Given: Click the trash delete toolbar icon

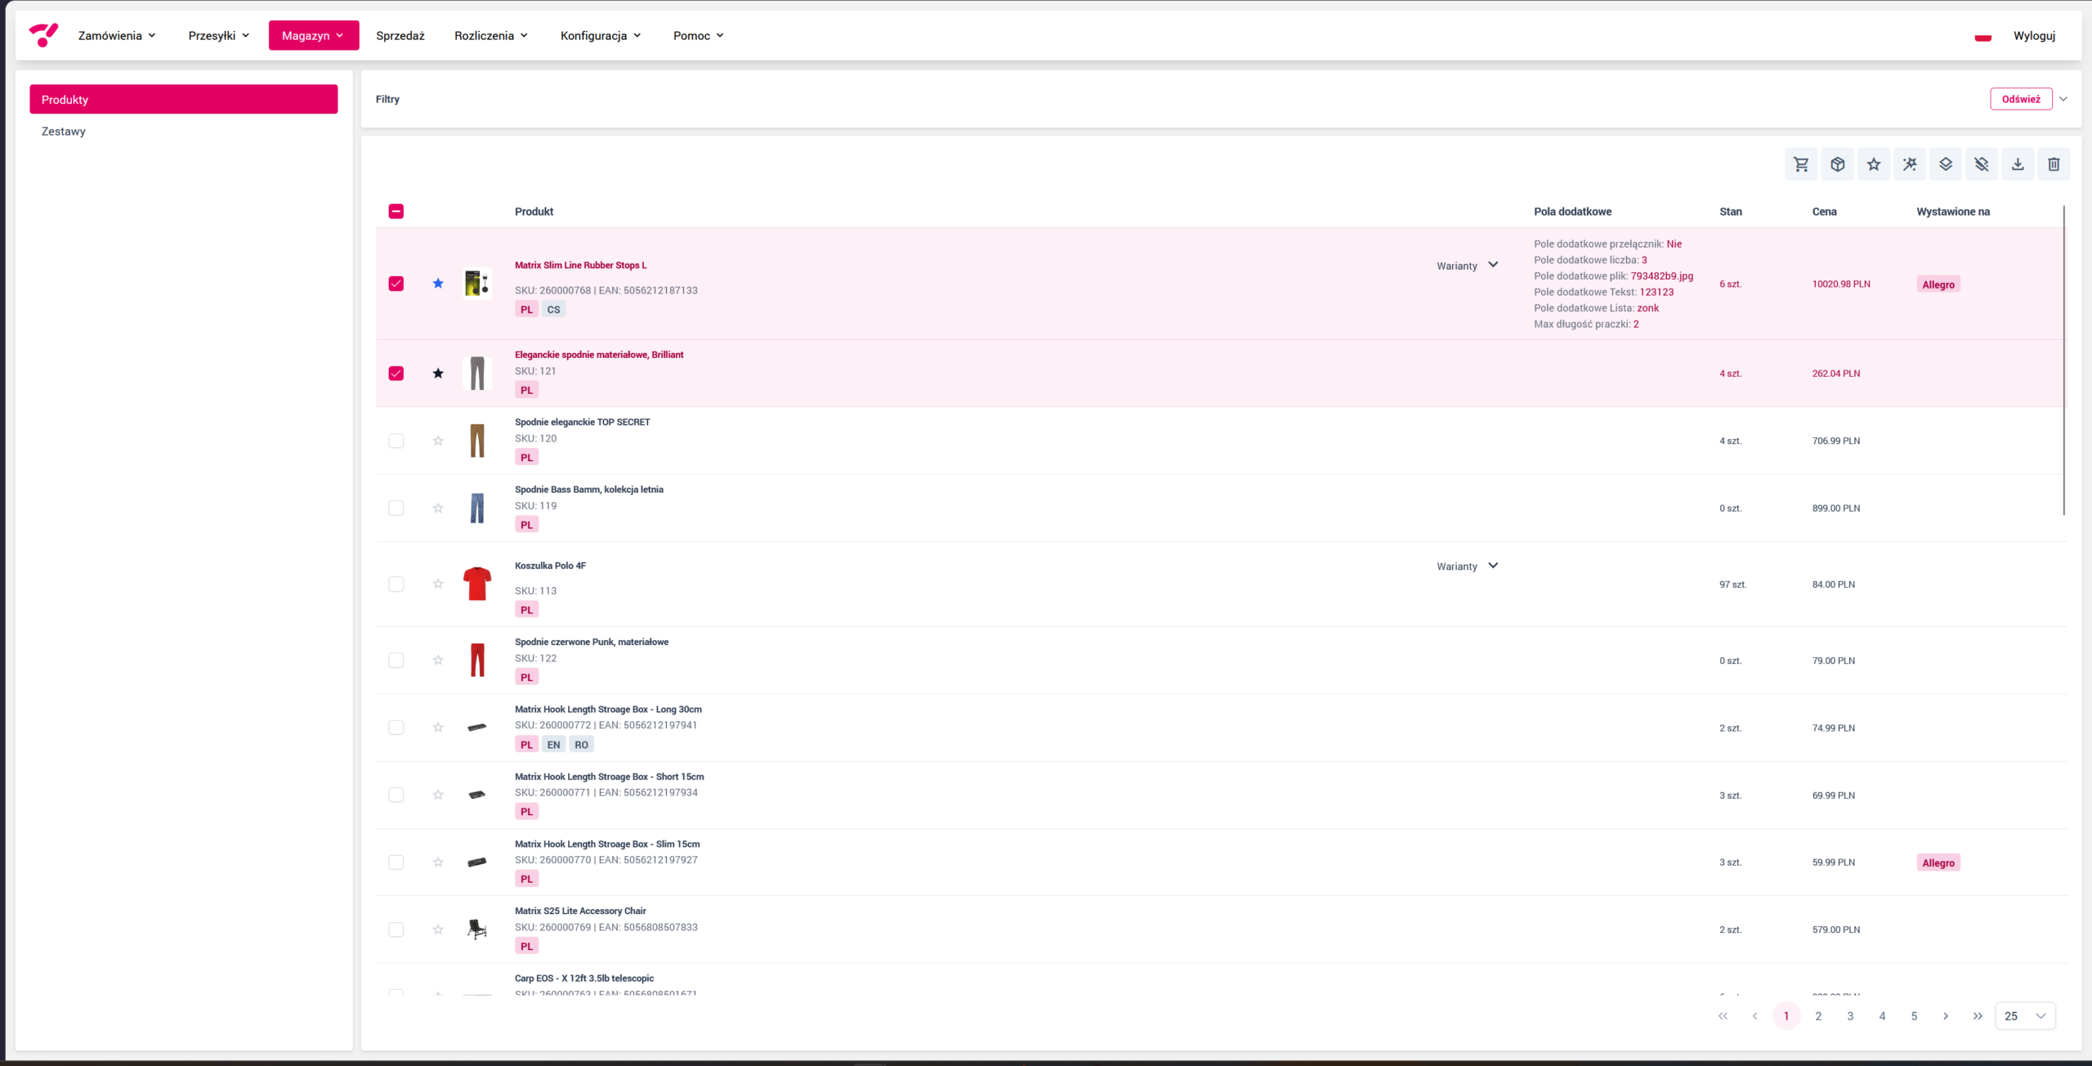Looking at the screenshot, I should (2054, 164).
